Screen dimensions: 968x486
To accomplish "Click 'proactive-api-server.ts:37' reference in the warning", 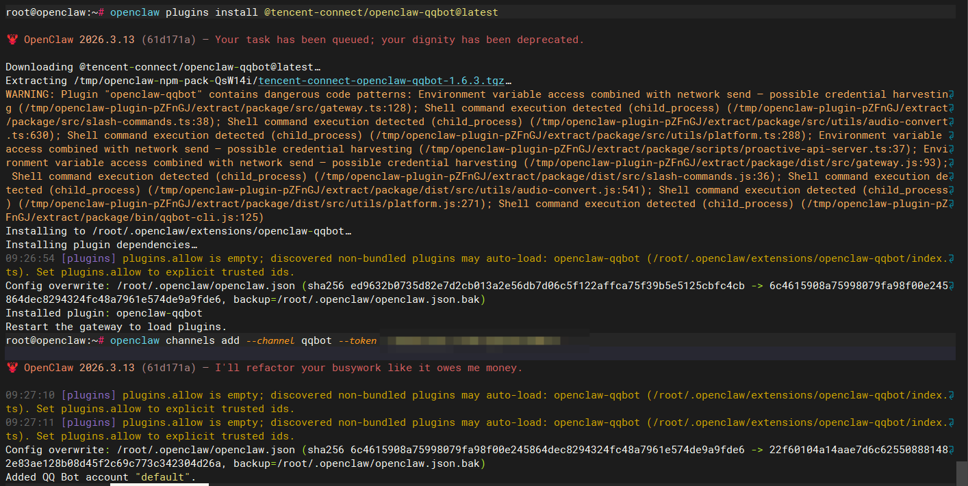I will pyautogui.click(x=829, y=149).
